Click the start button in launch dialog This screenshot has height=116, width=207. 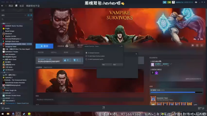tap(107, 65)
